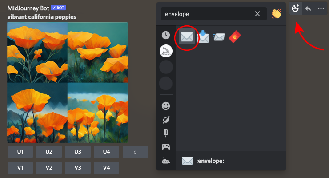The image size is (329, 178).
Task: Select the envelope emoji circled in red
Action: coord(187,38)
